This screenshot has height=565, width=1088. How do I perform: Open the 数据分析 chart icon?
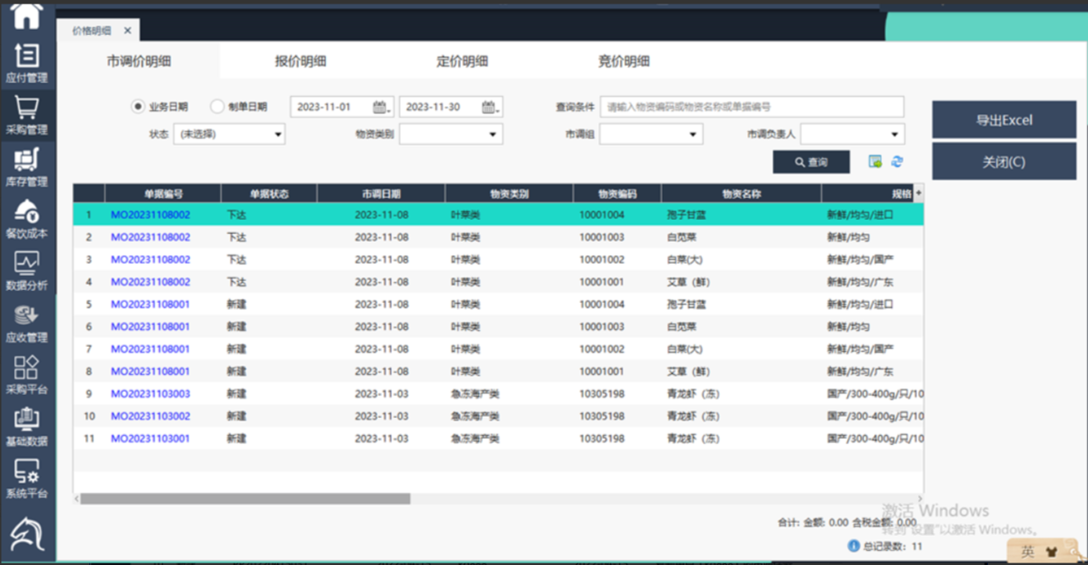[26, 271]
